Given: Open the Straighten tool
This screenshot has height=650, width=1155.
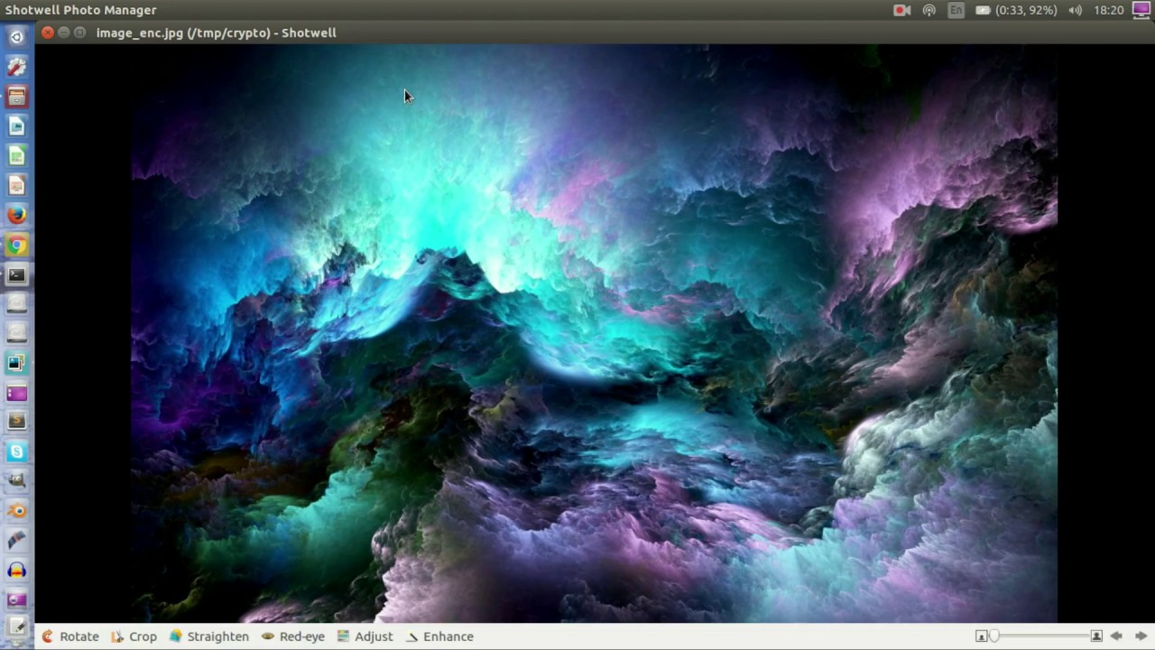Looking at the screenshot, I should [x=208, y=636].
